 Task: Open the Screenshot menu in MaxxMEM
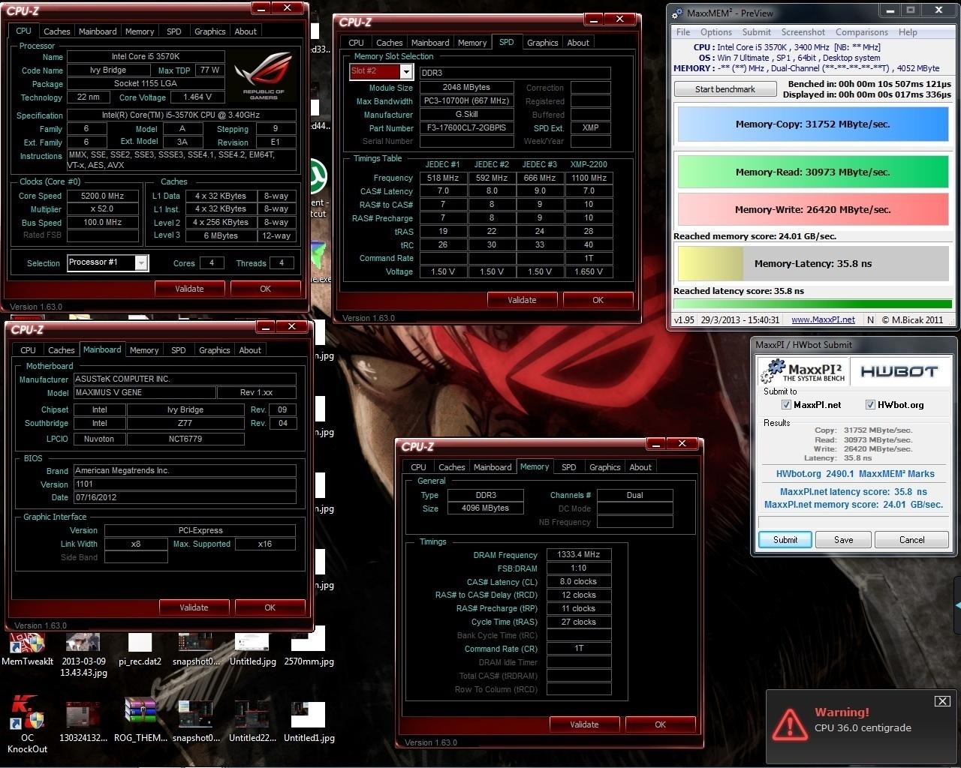[x=803, y=32]
